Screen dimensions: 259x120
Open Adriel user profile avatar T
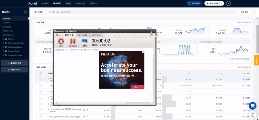click(228, 3)
